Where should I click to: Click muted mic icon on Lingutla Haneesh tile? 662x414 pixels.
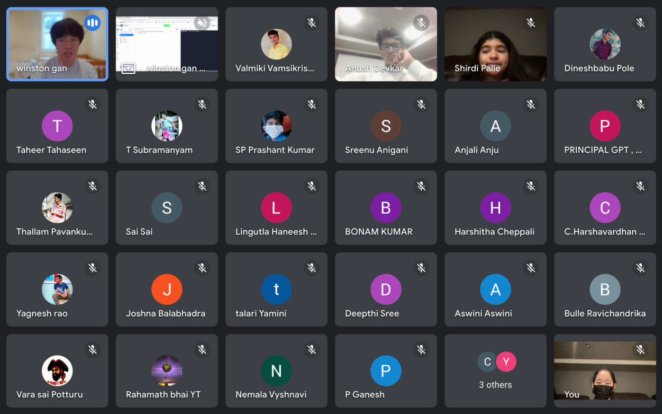312,186
